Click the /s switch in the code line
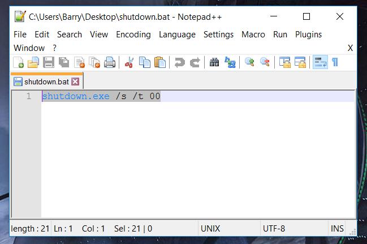 [121, 96]
